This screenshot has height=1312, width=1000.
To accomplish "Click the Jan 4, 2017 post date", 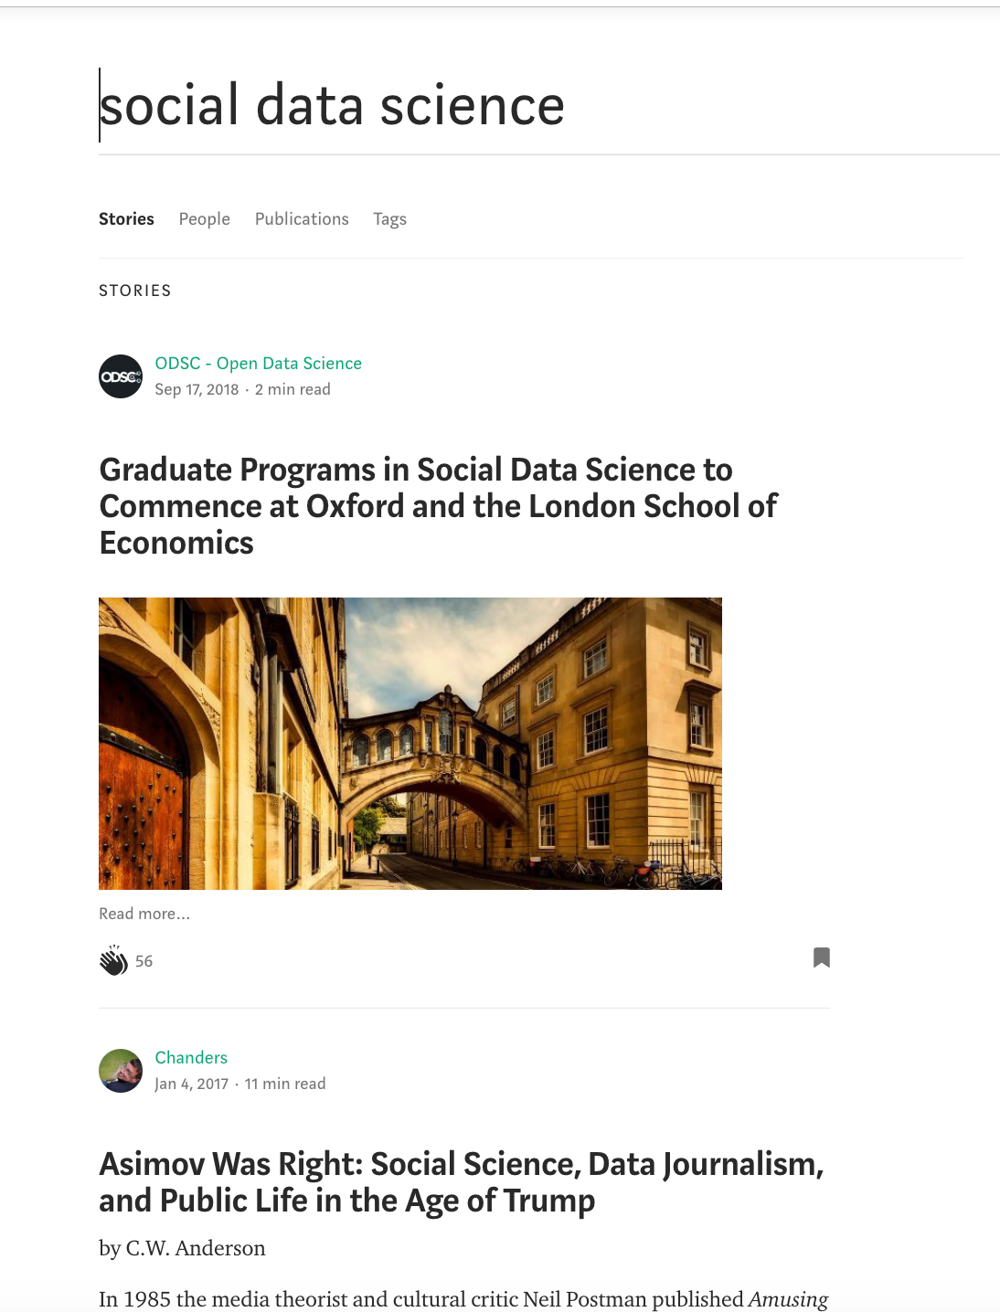I will click(191, 1085).
